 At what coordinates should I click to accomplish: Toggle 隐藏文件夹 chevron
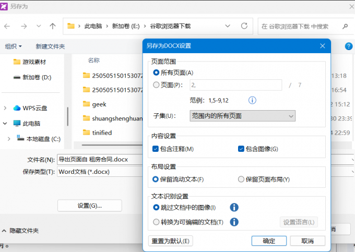[x=4, y=231]
